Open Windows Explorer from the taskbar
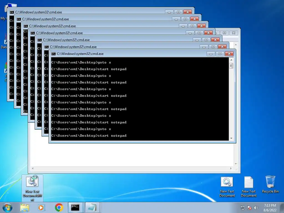 25,207
